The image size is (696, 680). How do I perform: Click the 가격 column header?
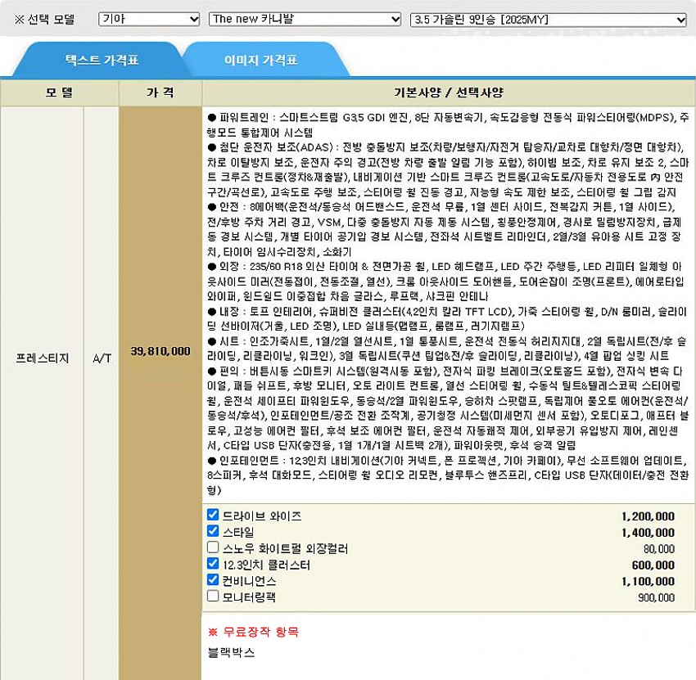160,92
